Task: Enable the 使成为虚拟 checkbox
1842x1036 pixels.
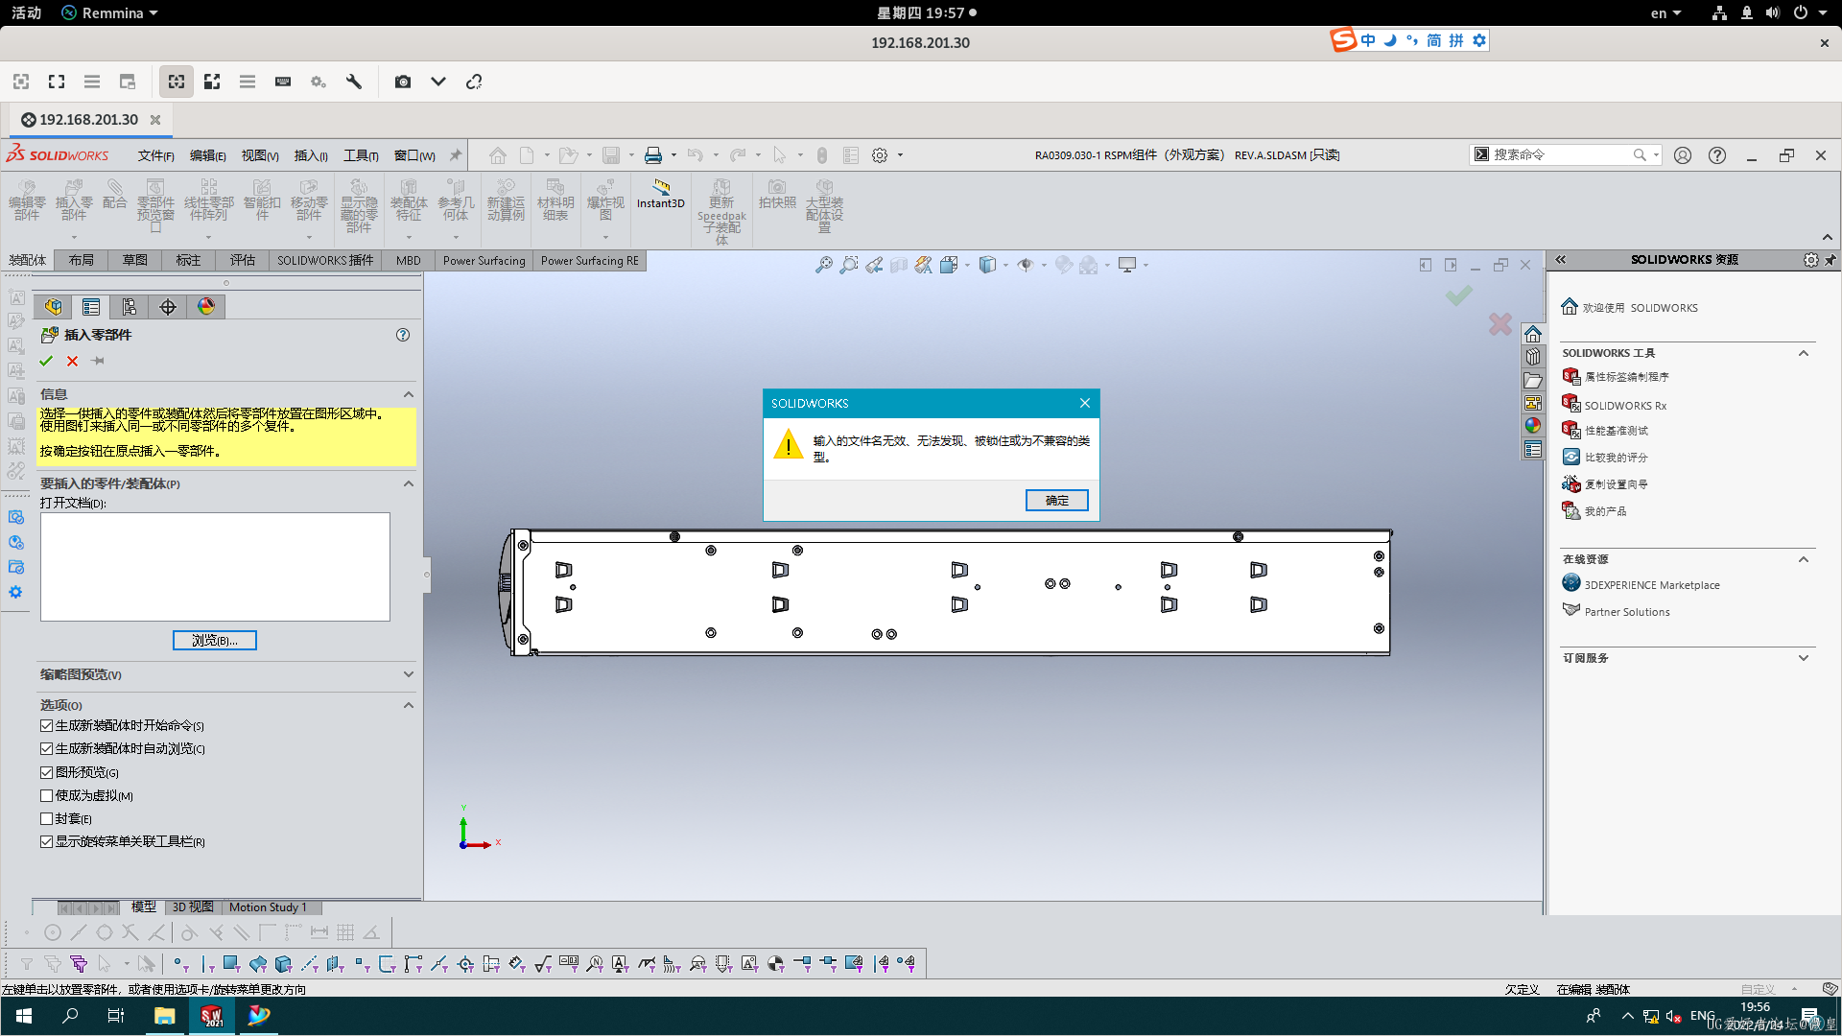Action: pos(46,795)
